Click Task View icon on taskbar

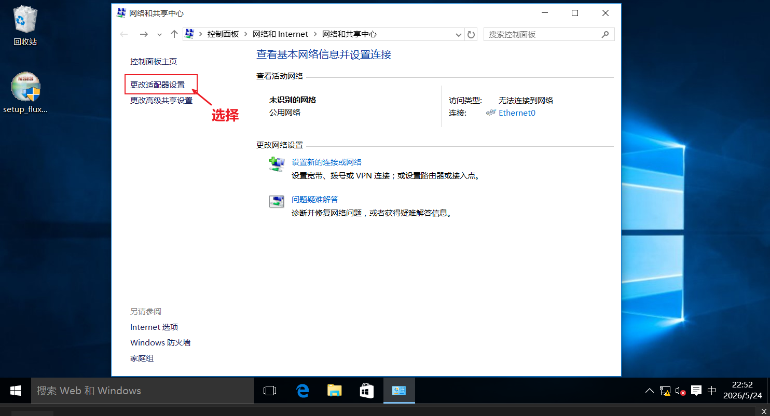click(x=270, y=391)
